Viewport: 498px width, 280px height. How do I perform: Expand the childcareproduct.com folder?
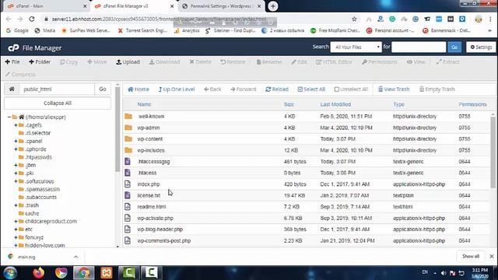pos(16,221)
